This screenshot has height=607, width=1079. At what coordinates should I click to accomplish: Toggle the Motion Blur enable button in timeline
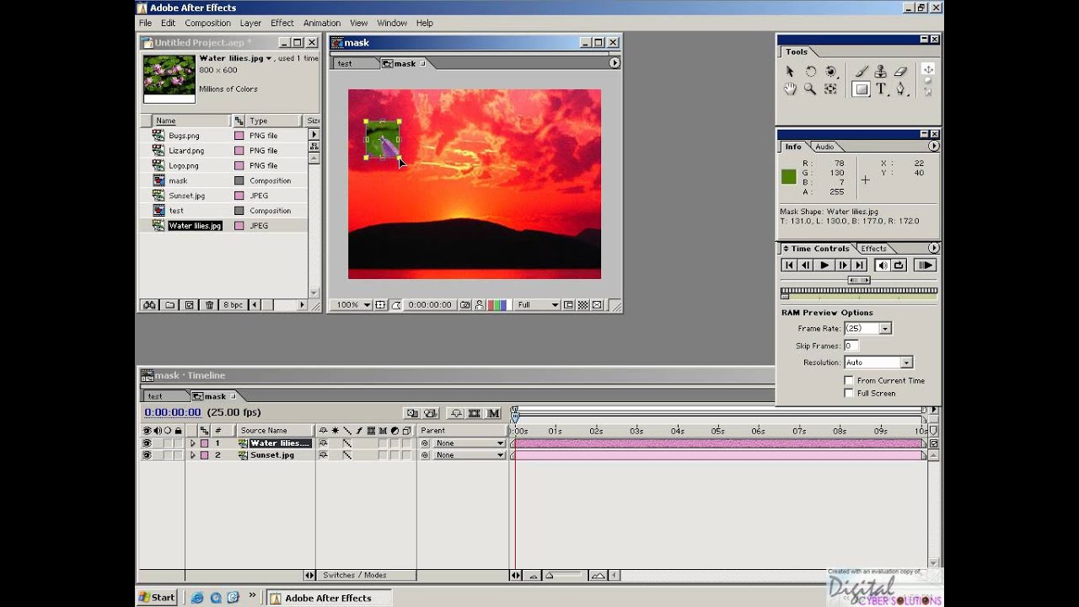pos(493,413)
